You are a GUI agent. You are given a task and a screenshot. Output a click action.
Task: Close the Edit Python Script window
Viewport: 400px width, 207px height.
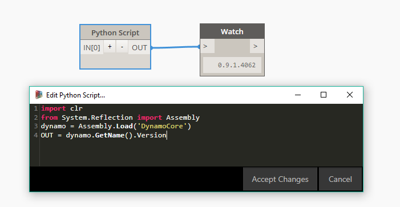coord(350,95)
